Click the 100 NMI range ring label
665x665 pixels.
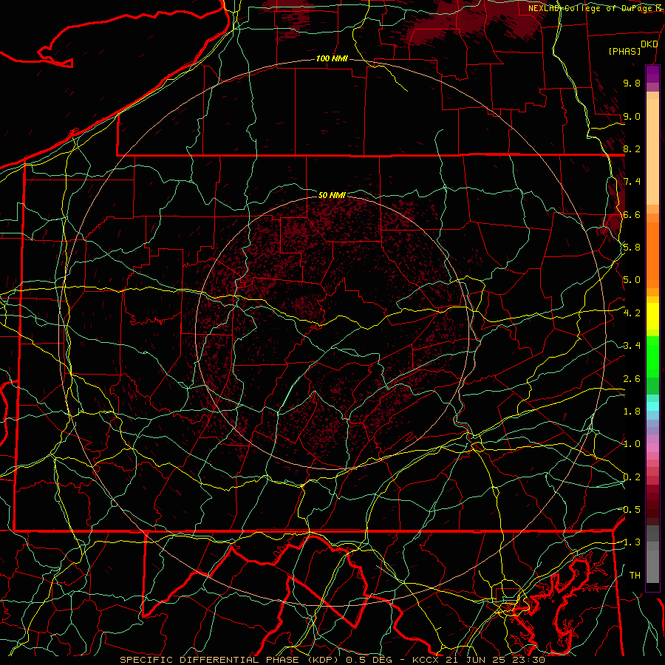coord(332,58)
